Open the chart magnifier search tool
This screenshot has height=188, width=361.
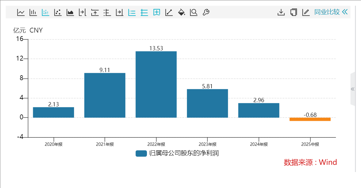[x=194, y=12]
